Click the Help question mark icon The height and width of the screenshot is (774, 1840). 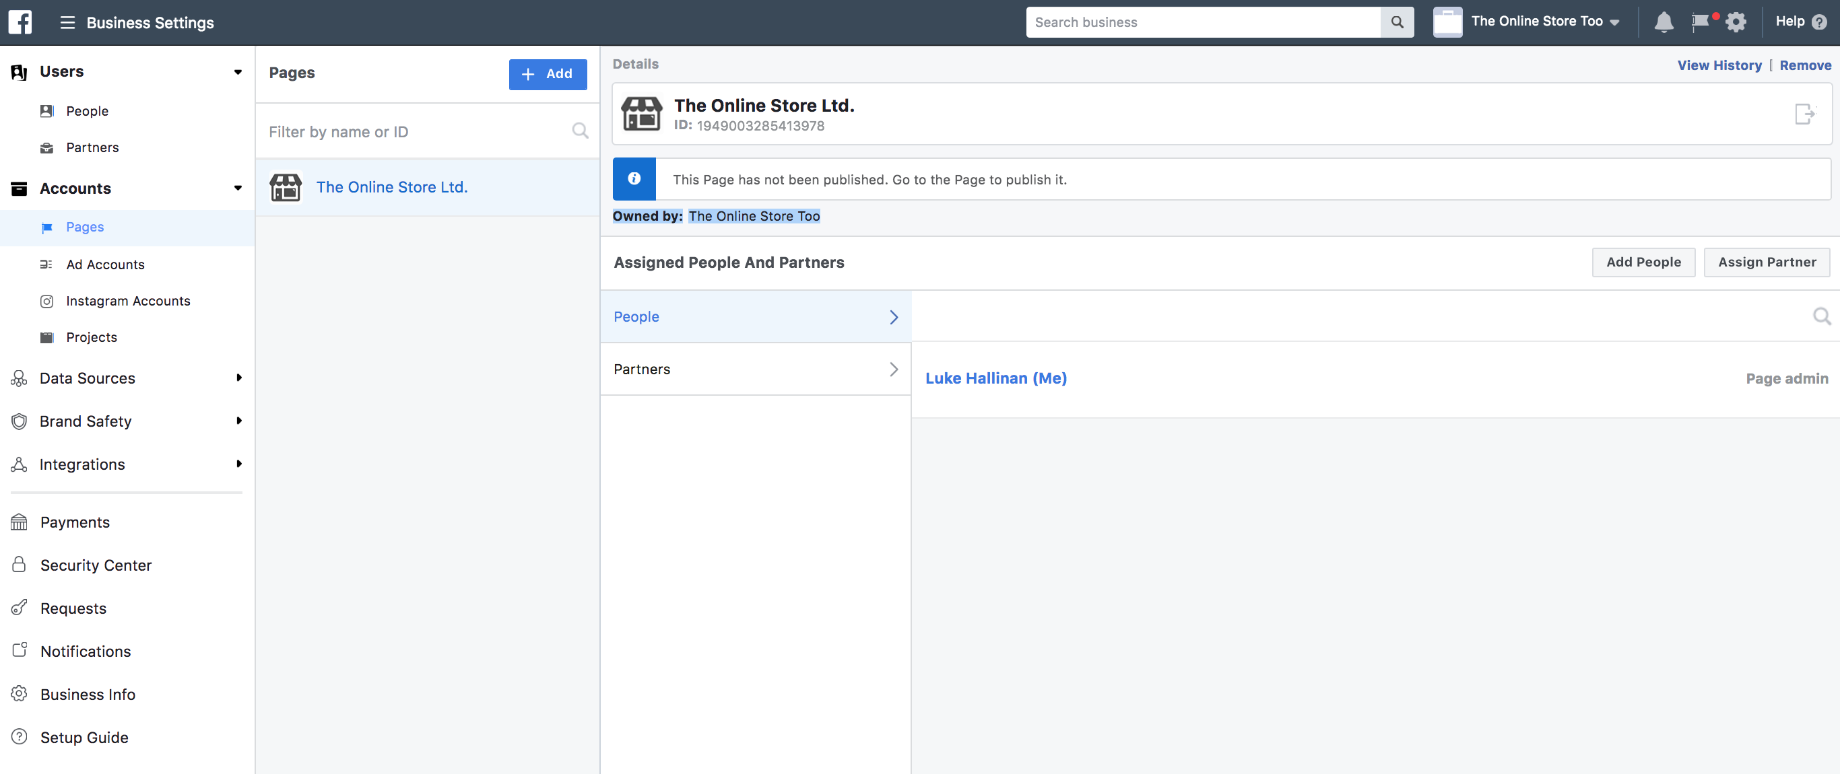(x=1819, y=22)
